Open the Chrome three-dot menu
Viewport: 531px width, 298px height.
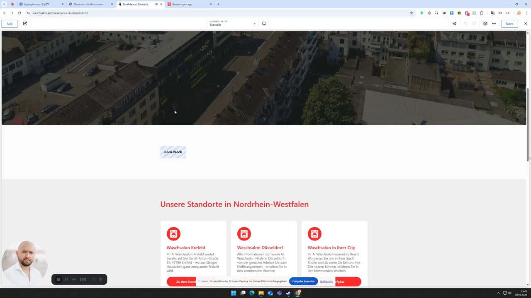point(526,13)
